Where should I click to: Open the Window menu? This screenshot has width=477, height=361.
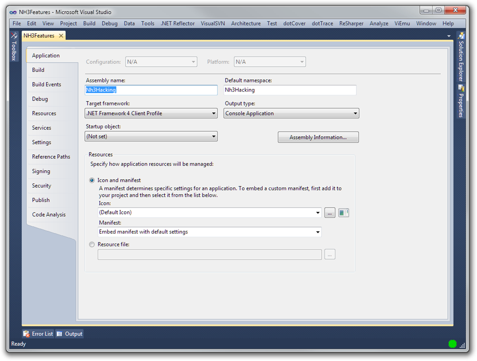tap(426, 24)
